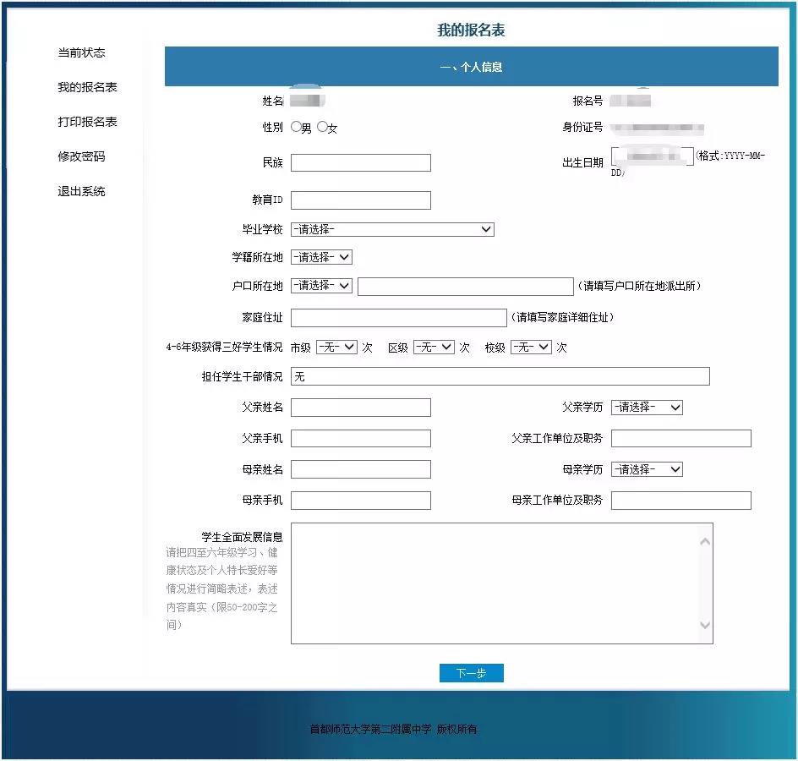Click the 报名号 label
798x761 pixels.
pyautogui.click(x=588, y=101)
